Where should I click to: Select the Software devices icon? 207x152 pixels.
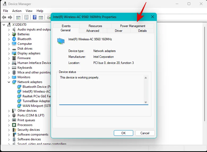[x=14, y=139]
